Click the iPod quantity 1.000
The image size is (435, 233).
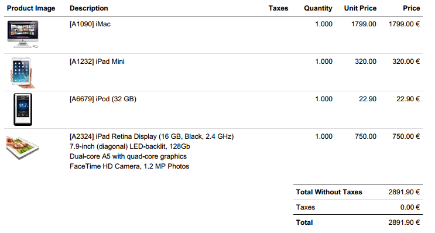click(324, 99)
